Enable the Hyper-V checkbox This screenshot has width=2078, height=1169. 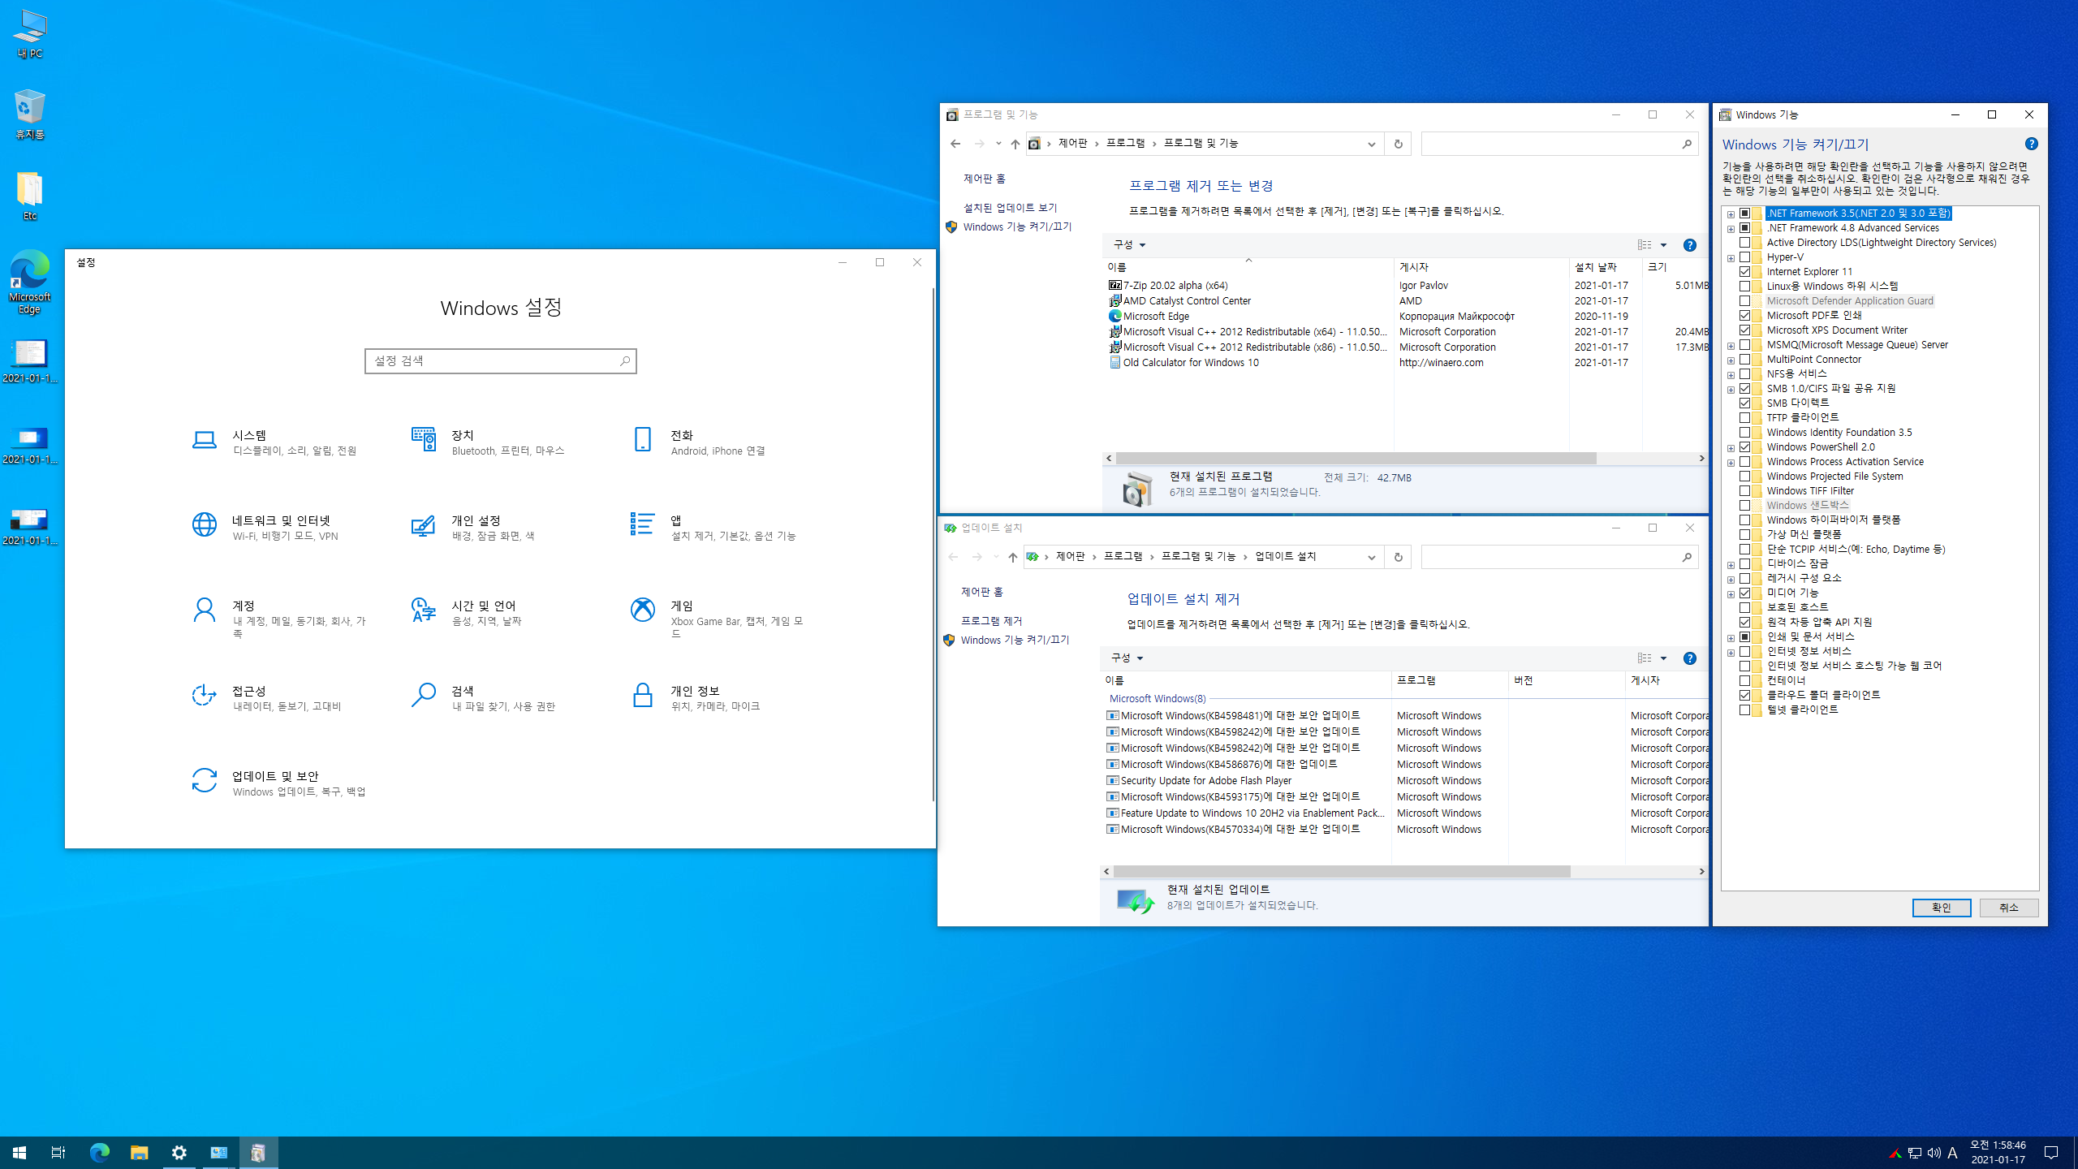point(1744,257)
